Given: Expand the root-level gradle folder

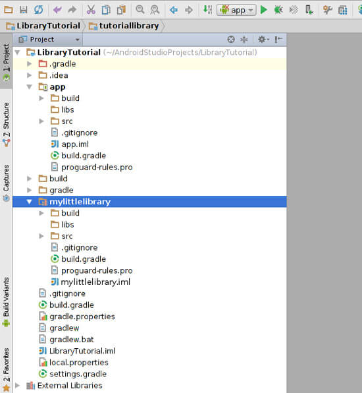Looking at the screenshot, I should [29, 190].
